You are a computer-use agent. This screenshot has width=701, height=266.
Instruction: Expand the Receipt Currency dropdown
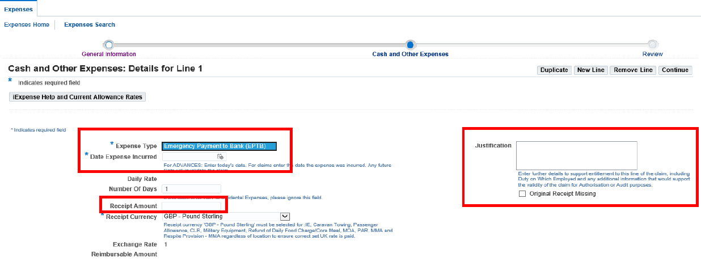[285, 216]
